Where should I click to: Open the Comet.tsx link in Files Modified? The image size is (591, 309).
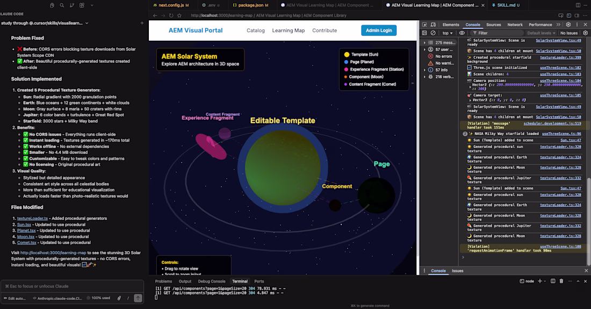pyautogui.click(x=27, y=242)
